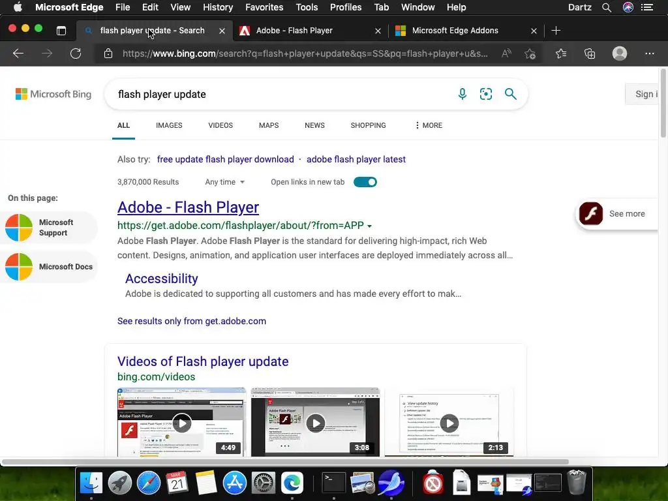Open the App Store in Dock
This screenshot has width=668, height=501.
pos(235,483)
